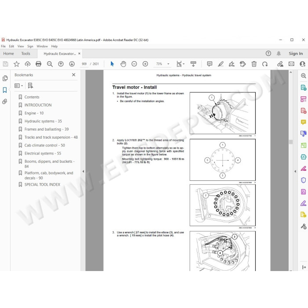Open Frames and ballasting - 39 bookmark

point(47,129)
